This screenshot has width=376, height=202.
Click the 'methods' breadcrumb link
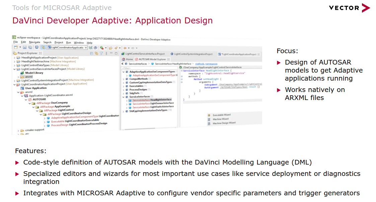pos(200,64)
